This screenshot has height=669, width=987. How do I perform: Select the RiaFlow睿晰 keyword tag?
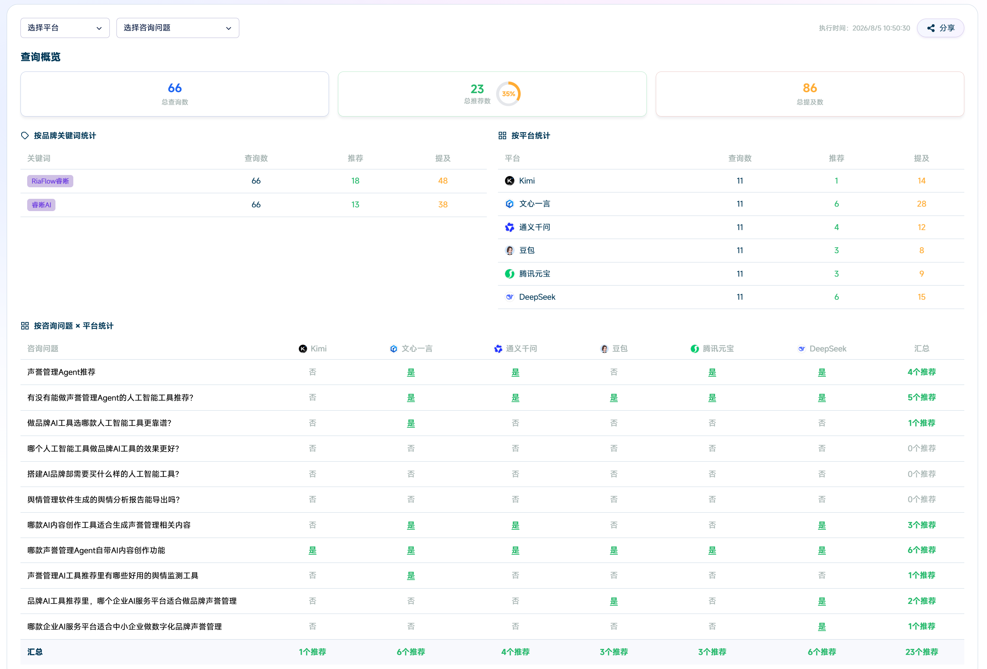coord(50,181)
